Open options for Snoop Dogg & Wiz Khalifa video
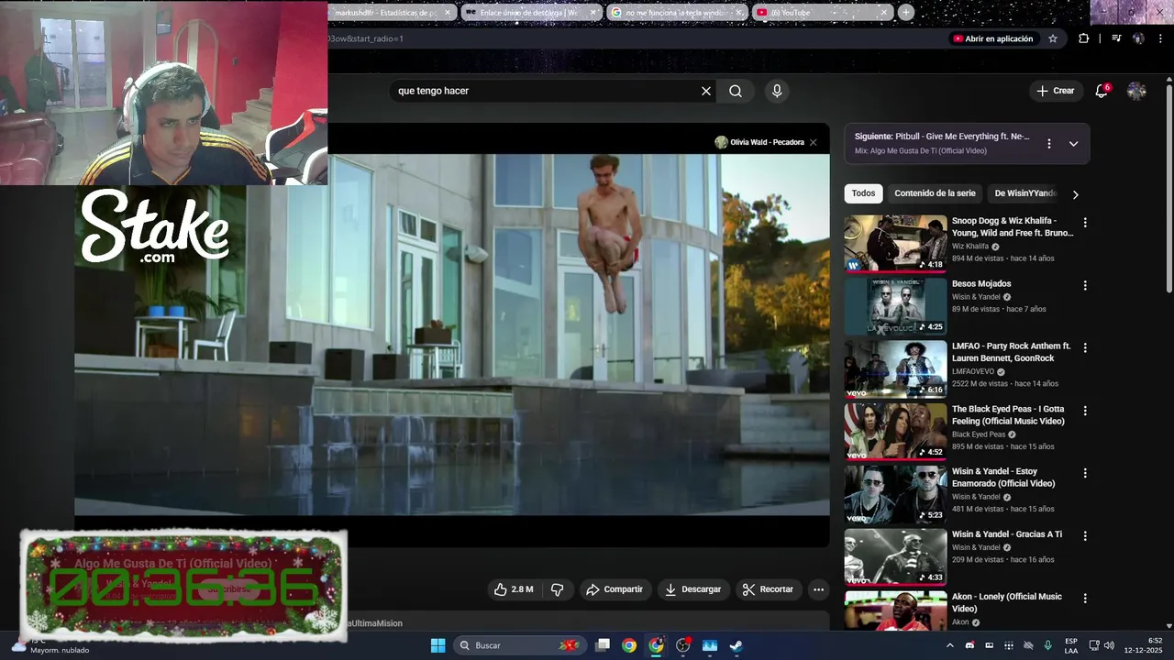This screenshot has width=1174, height=660. pyautogui.click(x=1085, y=223)
